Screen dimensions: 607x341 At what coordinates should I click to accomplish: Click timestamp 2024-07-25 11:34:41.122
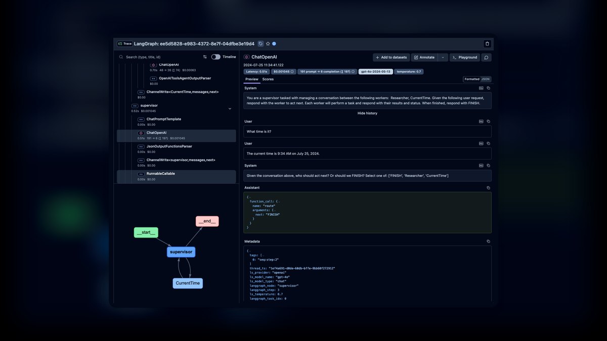coord(264,65)
